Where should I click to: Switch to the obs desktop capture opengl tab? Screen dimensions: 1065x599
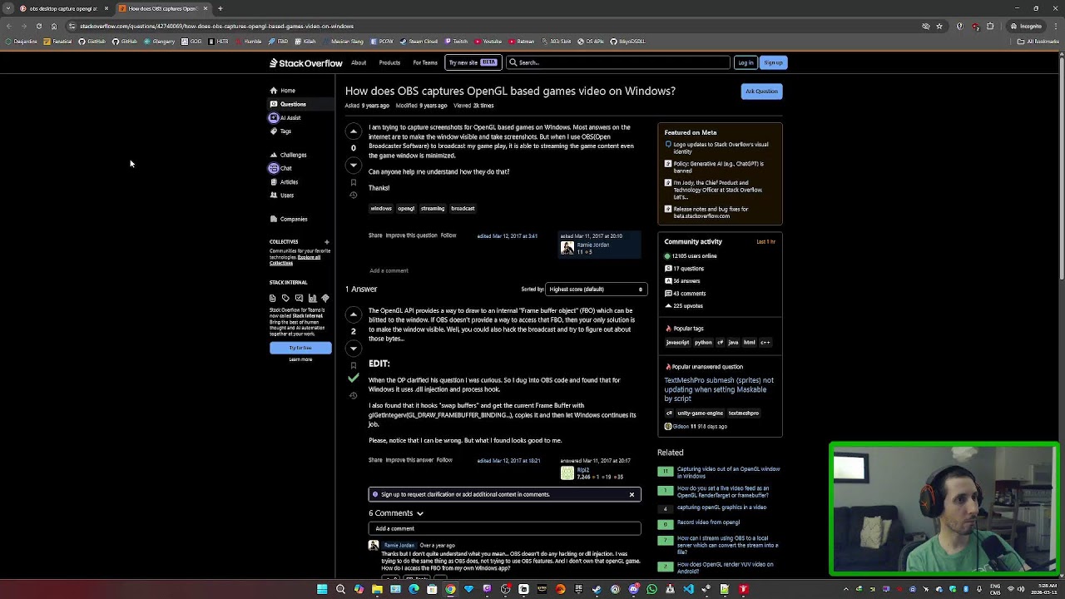pyautogui.click(x=63, y=8)
